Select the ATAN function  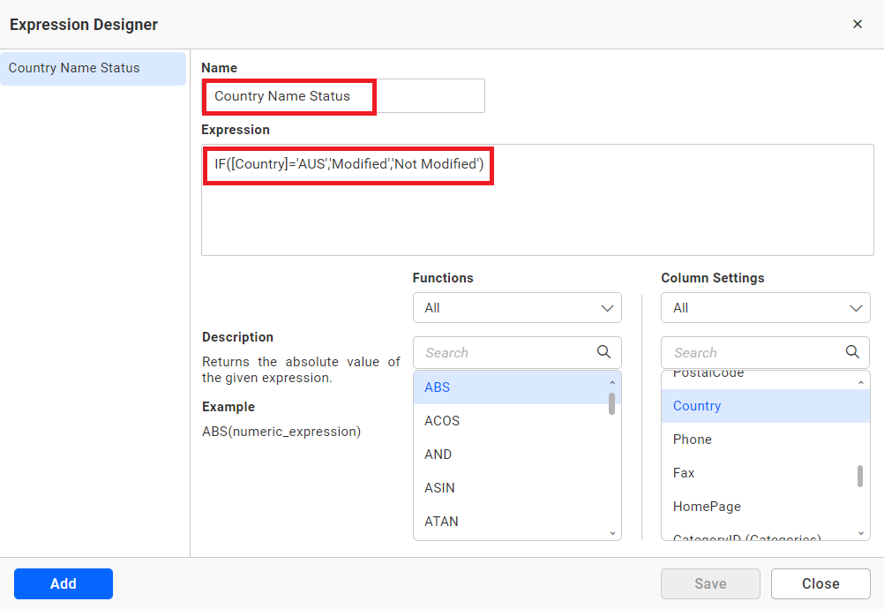coord(507,522)
